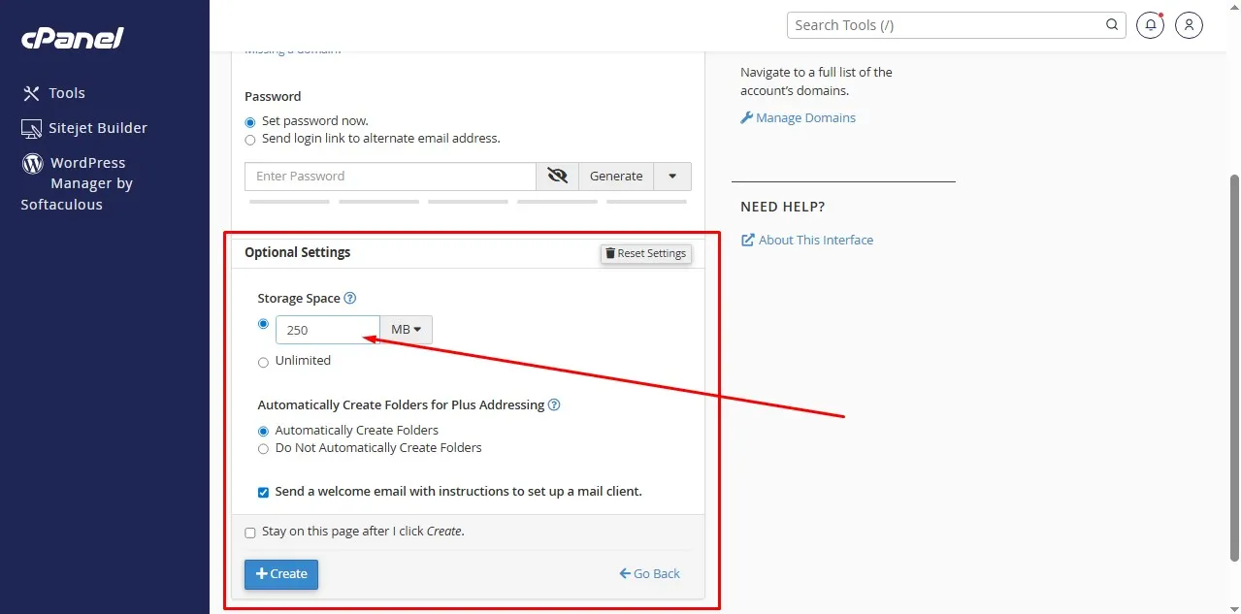Check Stay on this page after Create
1241x614 pixels.
249,533
